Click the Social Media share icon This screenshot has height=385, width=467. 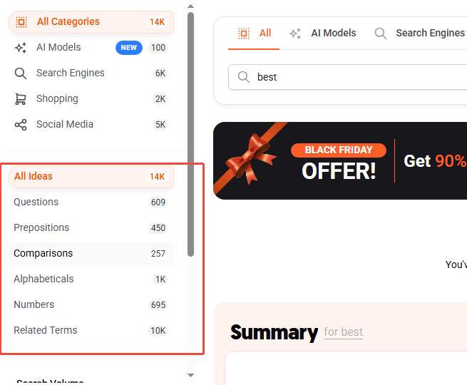21,125
